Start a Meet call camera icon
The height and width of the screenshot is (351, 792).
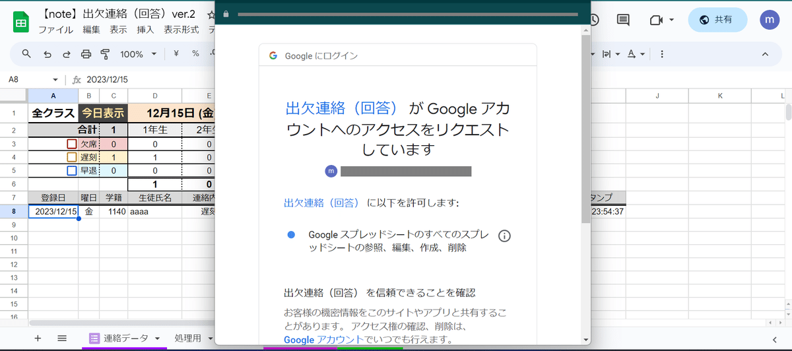pyautogui.click(x=656, y=20)
